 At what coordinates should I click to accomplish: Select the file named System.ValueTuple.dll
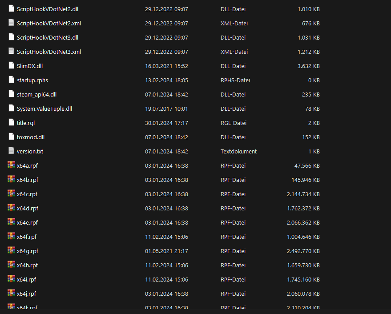pyautogui.click(x=44, y=109)
